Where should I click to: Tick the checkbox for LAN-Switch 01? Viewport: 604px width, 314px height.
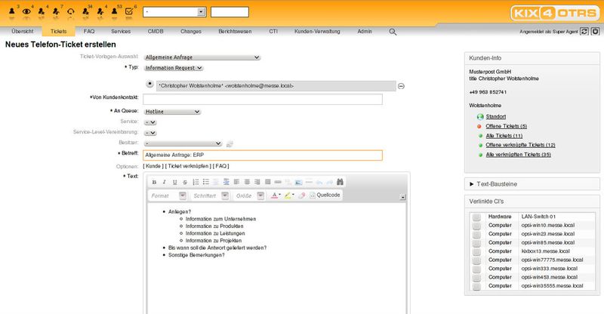click(476, 217)
